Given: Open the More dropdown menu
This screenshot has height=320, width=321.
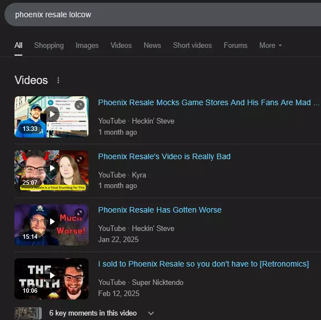Looking at the screenshot, I should pyautogui.click(x=270, y=46).
